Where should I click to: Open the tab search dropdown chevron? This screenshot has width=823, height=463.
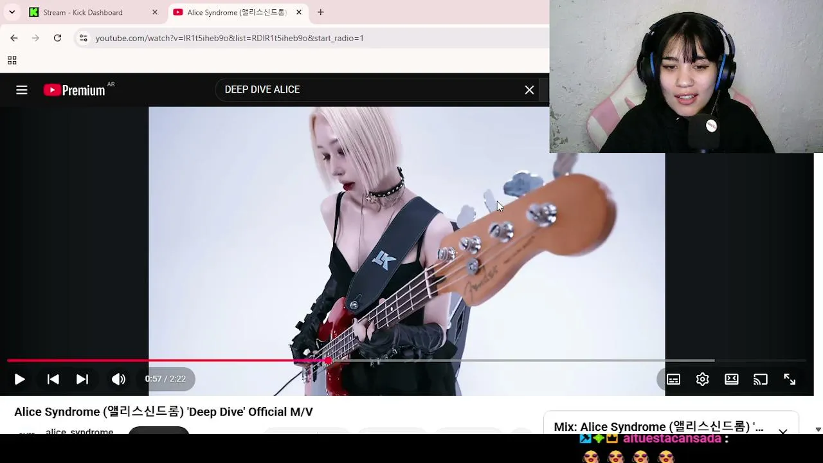[x=12, y=12]
